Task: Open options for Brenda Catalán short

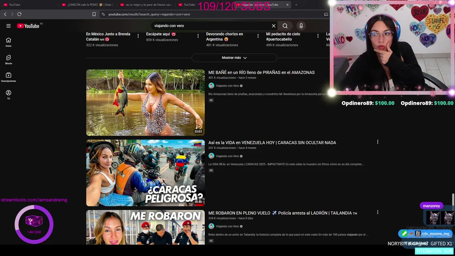Action: [x=138, y=36]
